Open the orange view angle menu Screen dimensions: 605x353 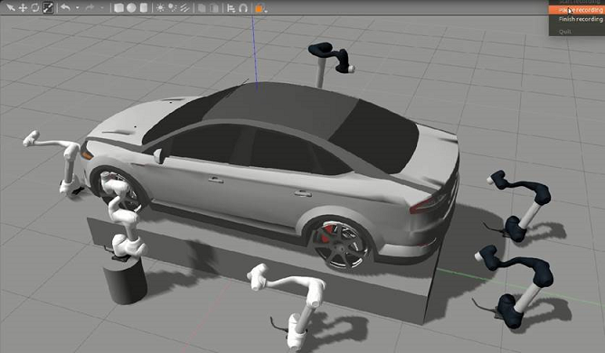pos(260,8)
